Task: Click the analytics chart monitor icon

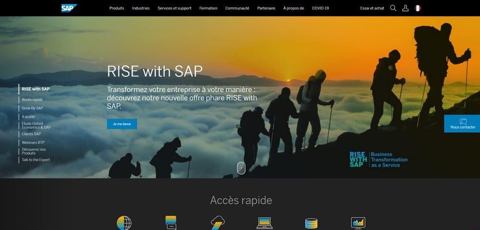Action: pos(358,223)
